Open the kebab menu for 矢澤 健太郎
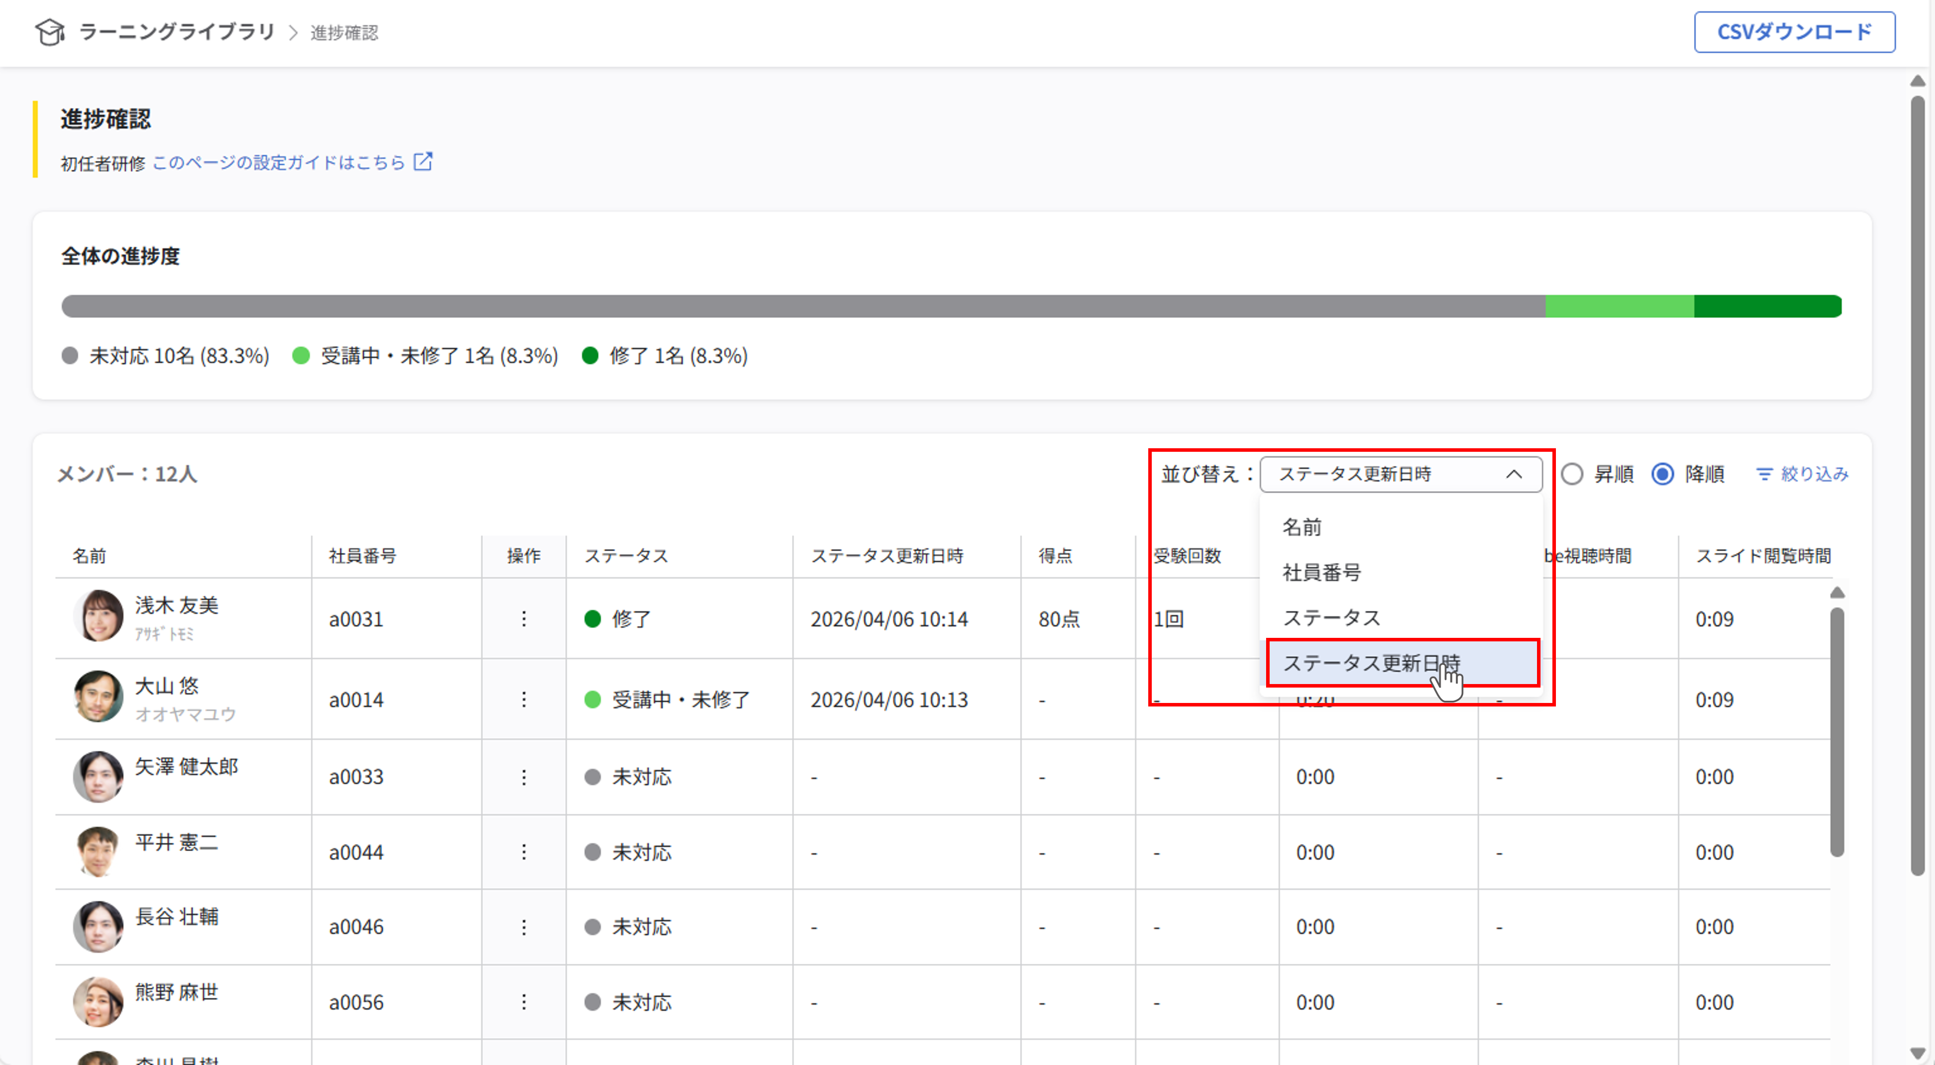This screenshot has height=1065, width=1935. tap(524, 776)
